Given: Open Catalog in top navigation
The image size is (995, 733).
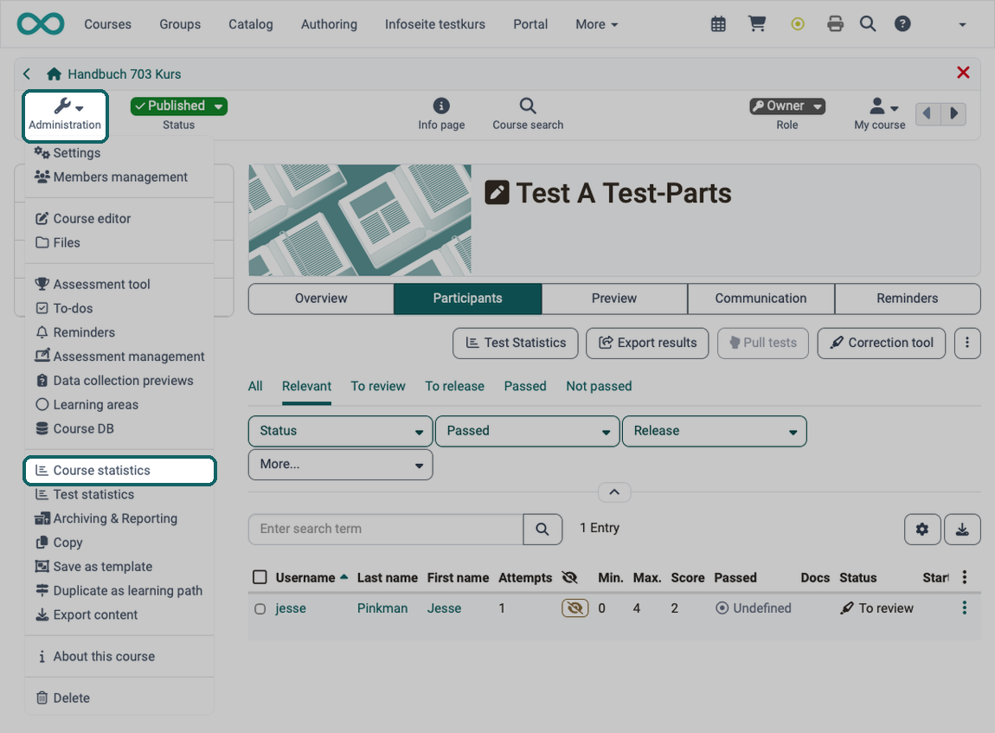Looking at the screenshot, I should click(x=251, y=24).
